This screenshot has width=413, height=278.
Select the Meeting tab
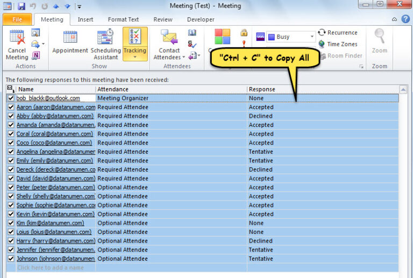(52, 19)
